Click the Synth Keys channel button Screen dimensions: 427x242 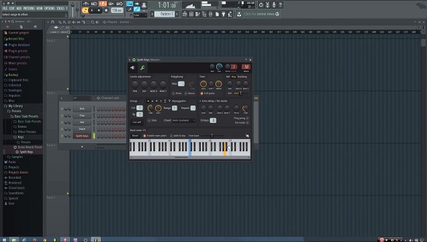[82, 136]
